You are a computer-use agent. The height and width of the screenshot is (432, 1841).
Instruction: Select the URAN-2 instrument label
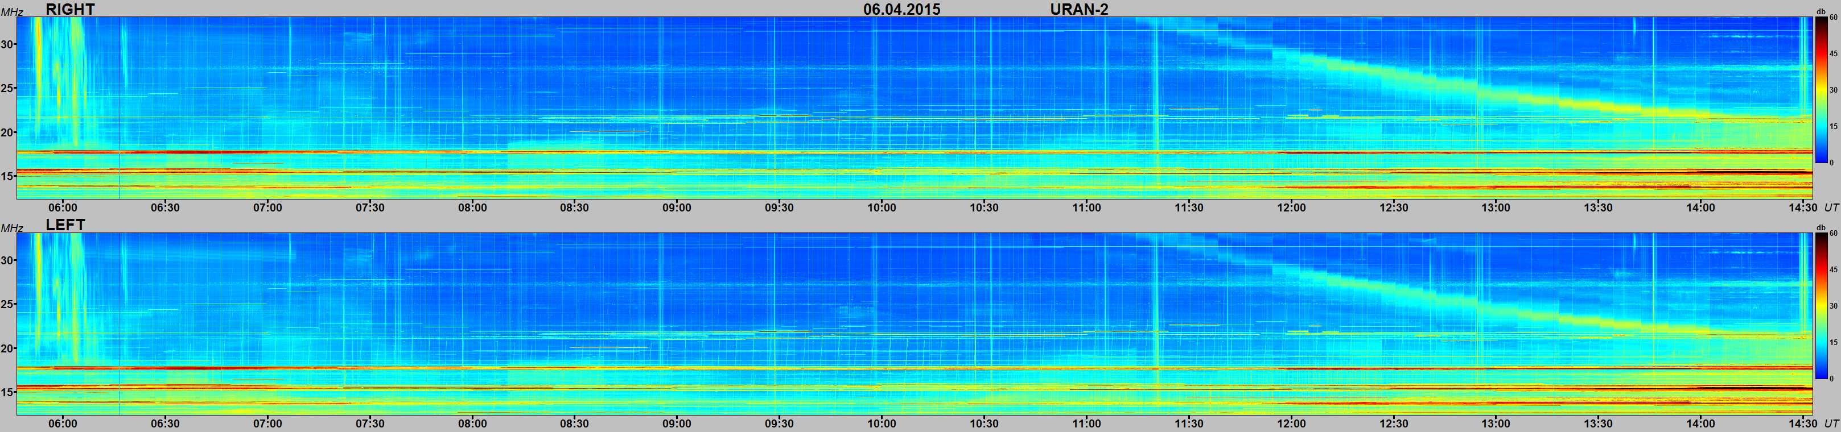(x=1079, y=9)
